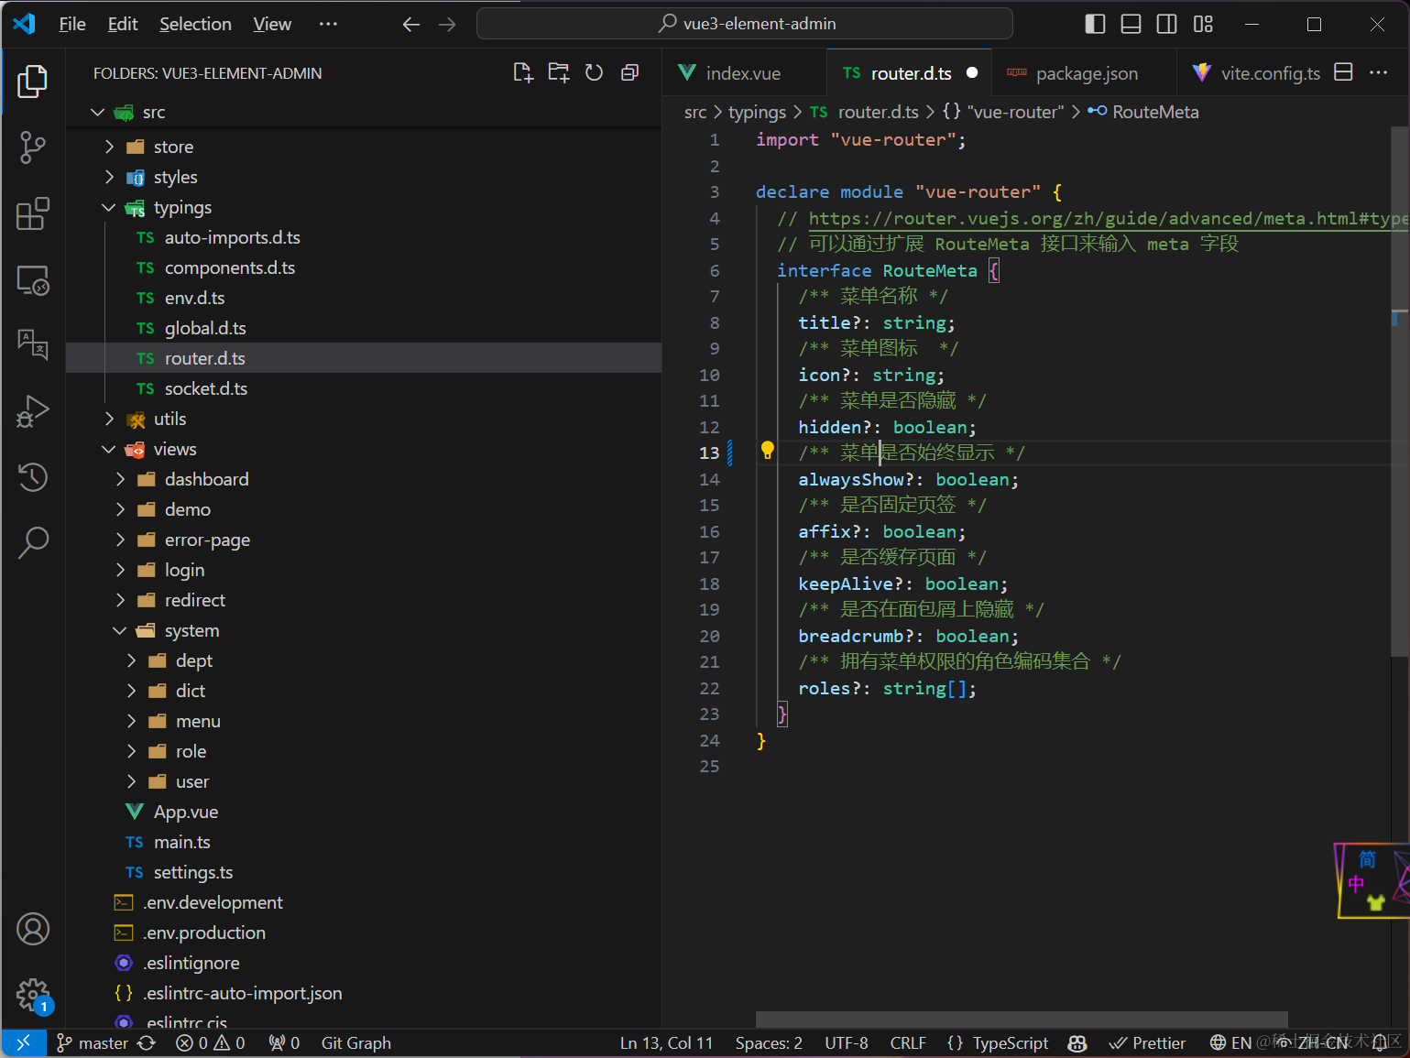Collapse all folders in explorer
This screenshot has width=1410, height=1058.
629,73
